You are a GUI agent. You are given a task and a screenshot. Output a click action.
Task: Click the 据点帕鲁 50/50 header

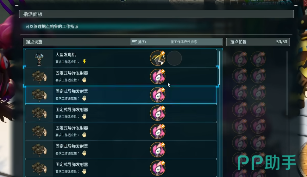click(258, 42)
